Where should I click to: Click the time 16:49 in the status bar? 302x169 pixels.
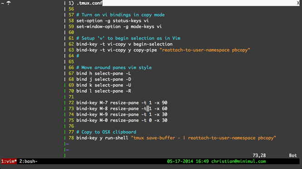pos(202,161)
